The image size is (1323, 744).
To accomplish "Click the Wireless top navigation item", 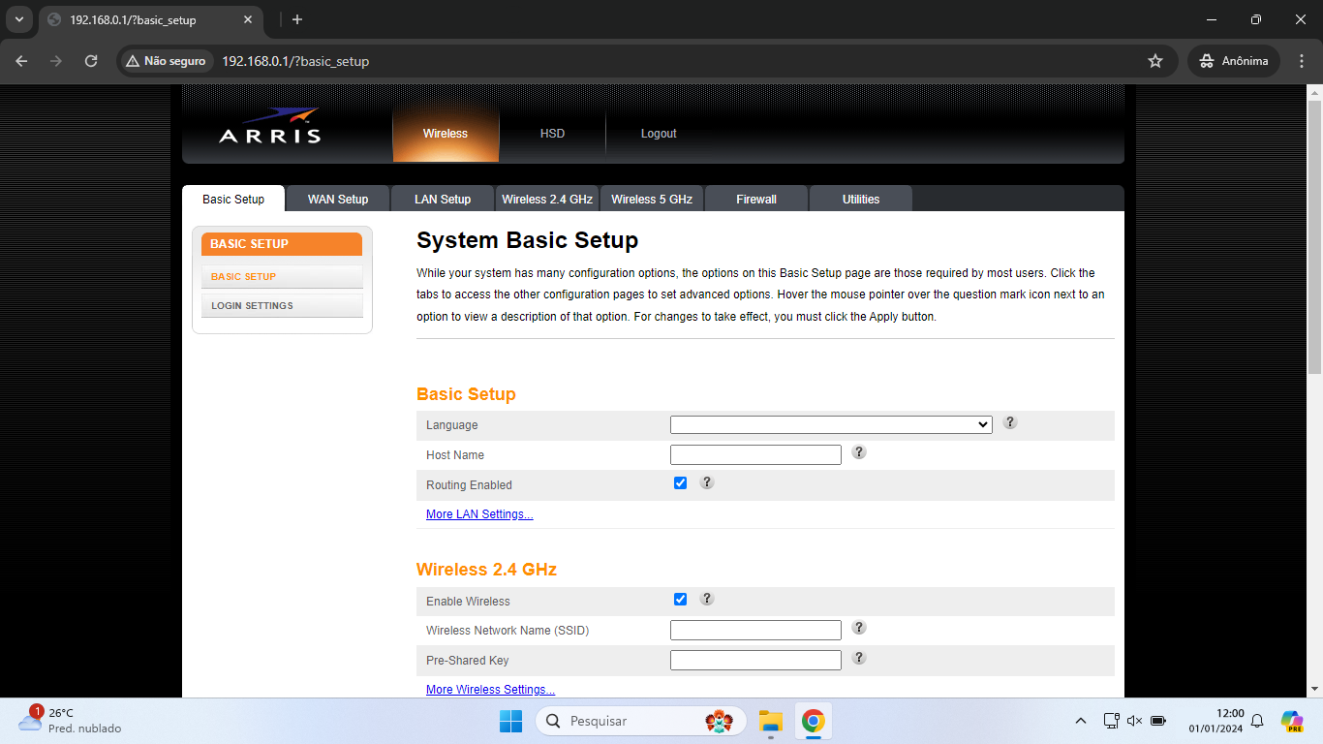I will [x=446, y=134].
